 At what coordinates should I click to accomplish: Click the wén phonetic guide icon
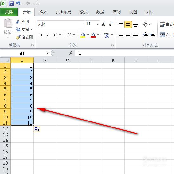[x=107, y=35]
